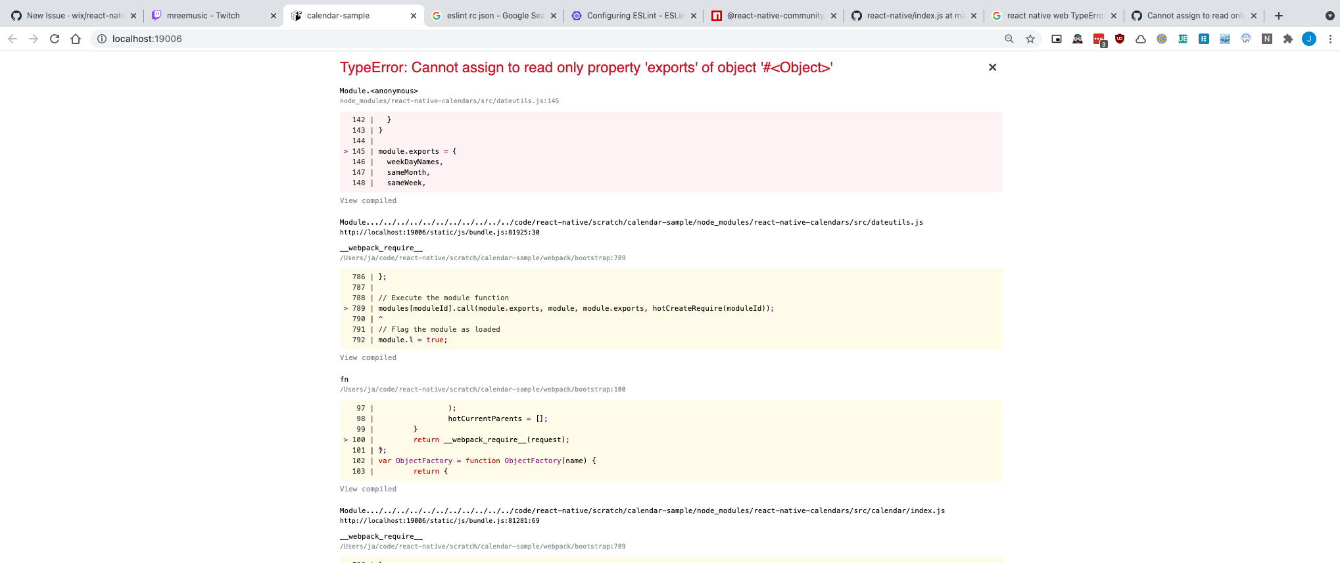Viewport: 1340px width, 563px height.
Task: Click 'View compiled' under the bootstrap:100 snippet
Action: click(x=368, y=489)
